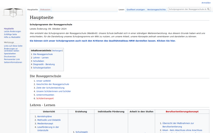The width and height of the screenshot is (213, 133).
Task: Open Geschichte der Roseggerschule page
Action: click(53, 84)
